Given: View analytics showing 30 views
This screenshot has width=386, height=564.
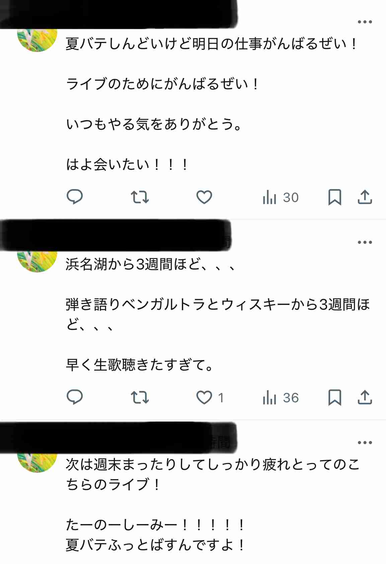Looking at the screenshot, I should [281, 197].
